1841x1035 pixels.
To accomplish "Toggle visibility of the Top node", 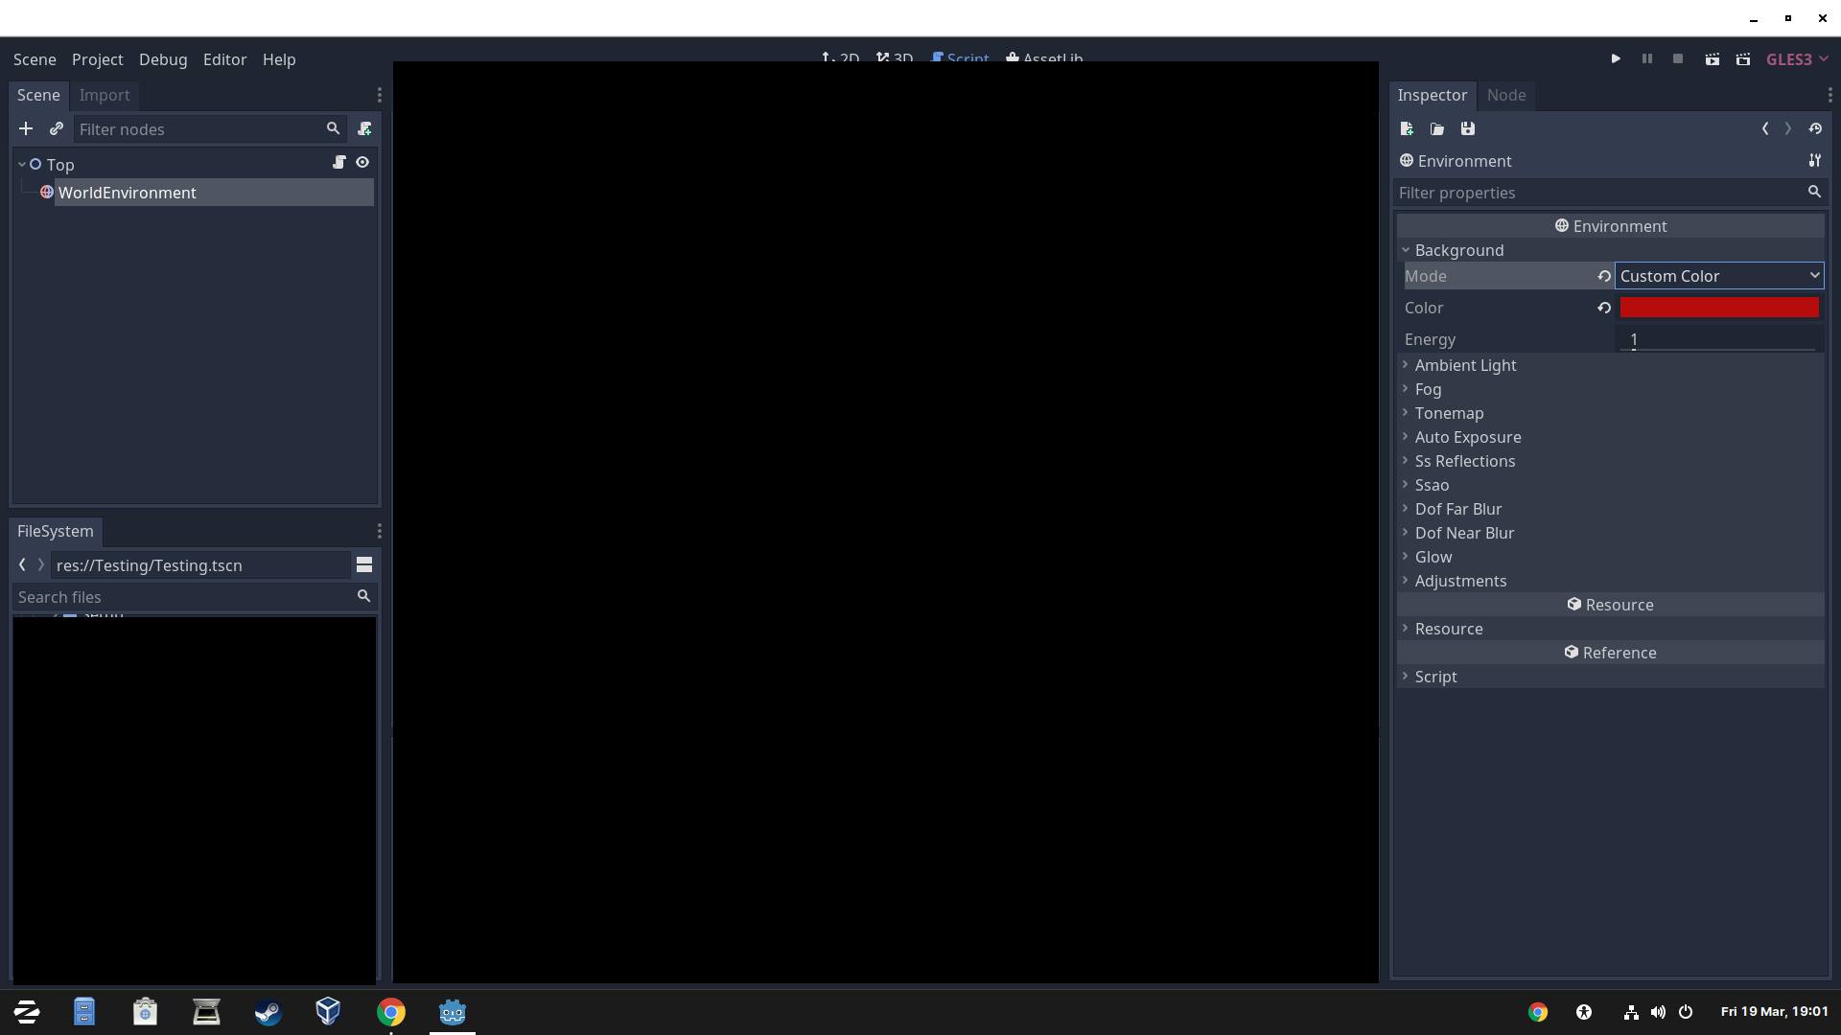I will 362,163.
